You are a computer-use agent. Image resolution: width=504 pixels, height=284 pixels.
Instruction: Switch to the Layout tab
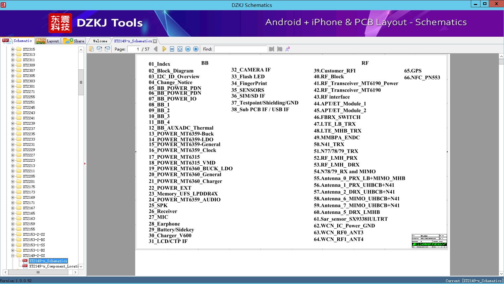tap(47, 41)
